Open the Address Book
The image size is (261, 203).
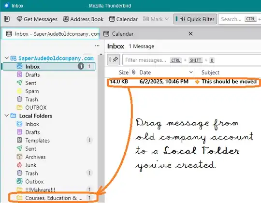click(83, 19)
